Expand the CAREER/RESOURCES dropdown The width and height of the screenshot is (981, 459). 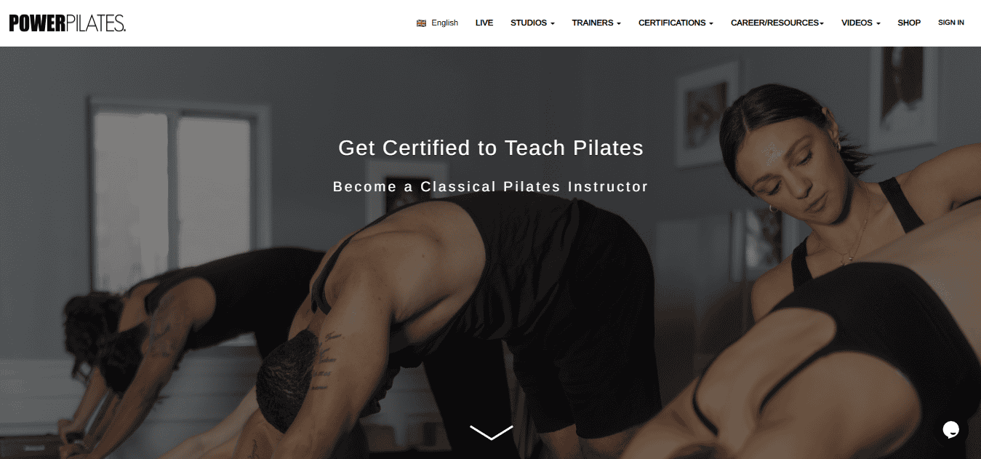click(777, 23)
